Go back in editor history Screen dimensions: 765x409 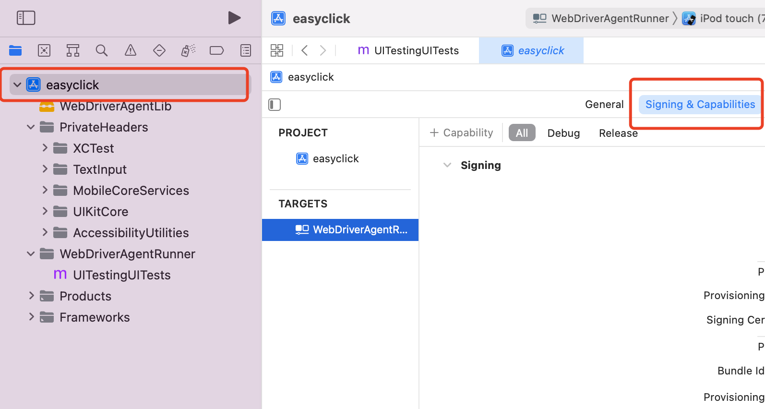tap(304, 50)
